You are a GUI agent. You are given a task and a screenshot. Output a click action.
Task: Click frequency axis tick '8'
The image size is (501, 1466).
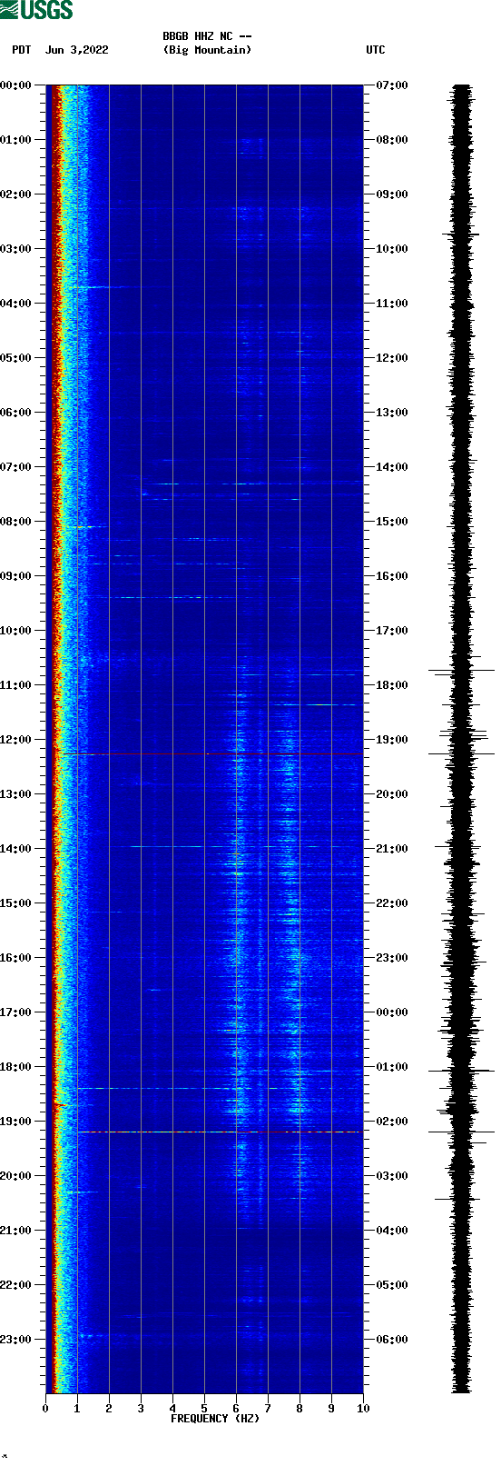pyautogui.click(x=300, y=1409)
